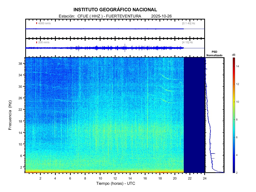Select the date 2025-10-26 in header
256x192 pixels.
pos(161,16)
